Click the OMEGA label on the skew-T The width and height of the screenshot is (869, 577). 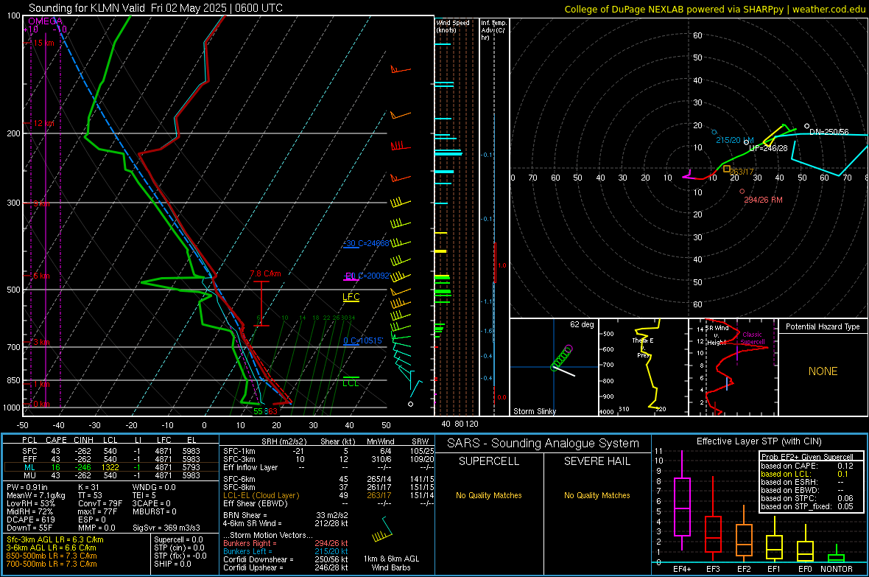pyautogui.click(x=46, y=21)
